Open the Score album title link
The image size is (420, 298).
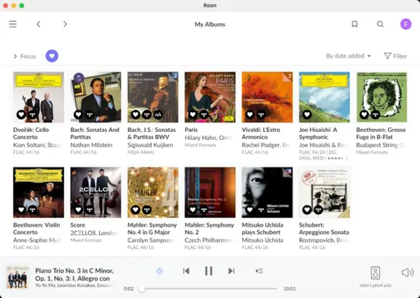78,225
